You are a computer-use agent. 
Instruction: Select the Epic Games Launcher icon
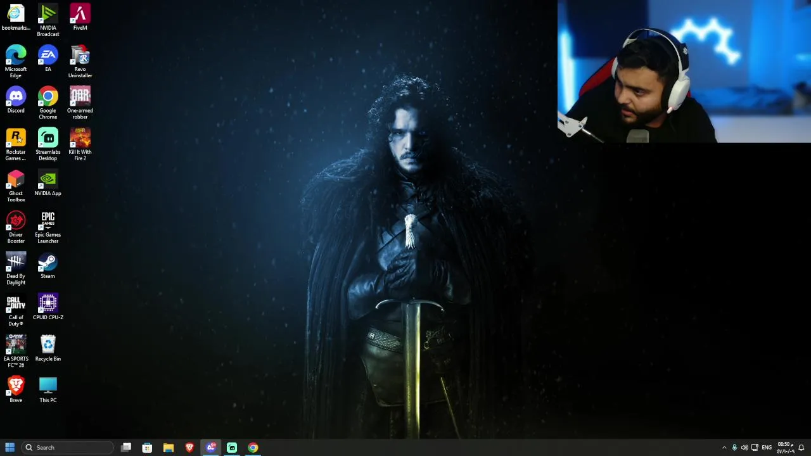[48, 227]
